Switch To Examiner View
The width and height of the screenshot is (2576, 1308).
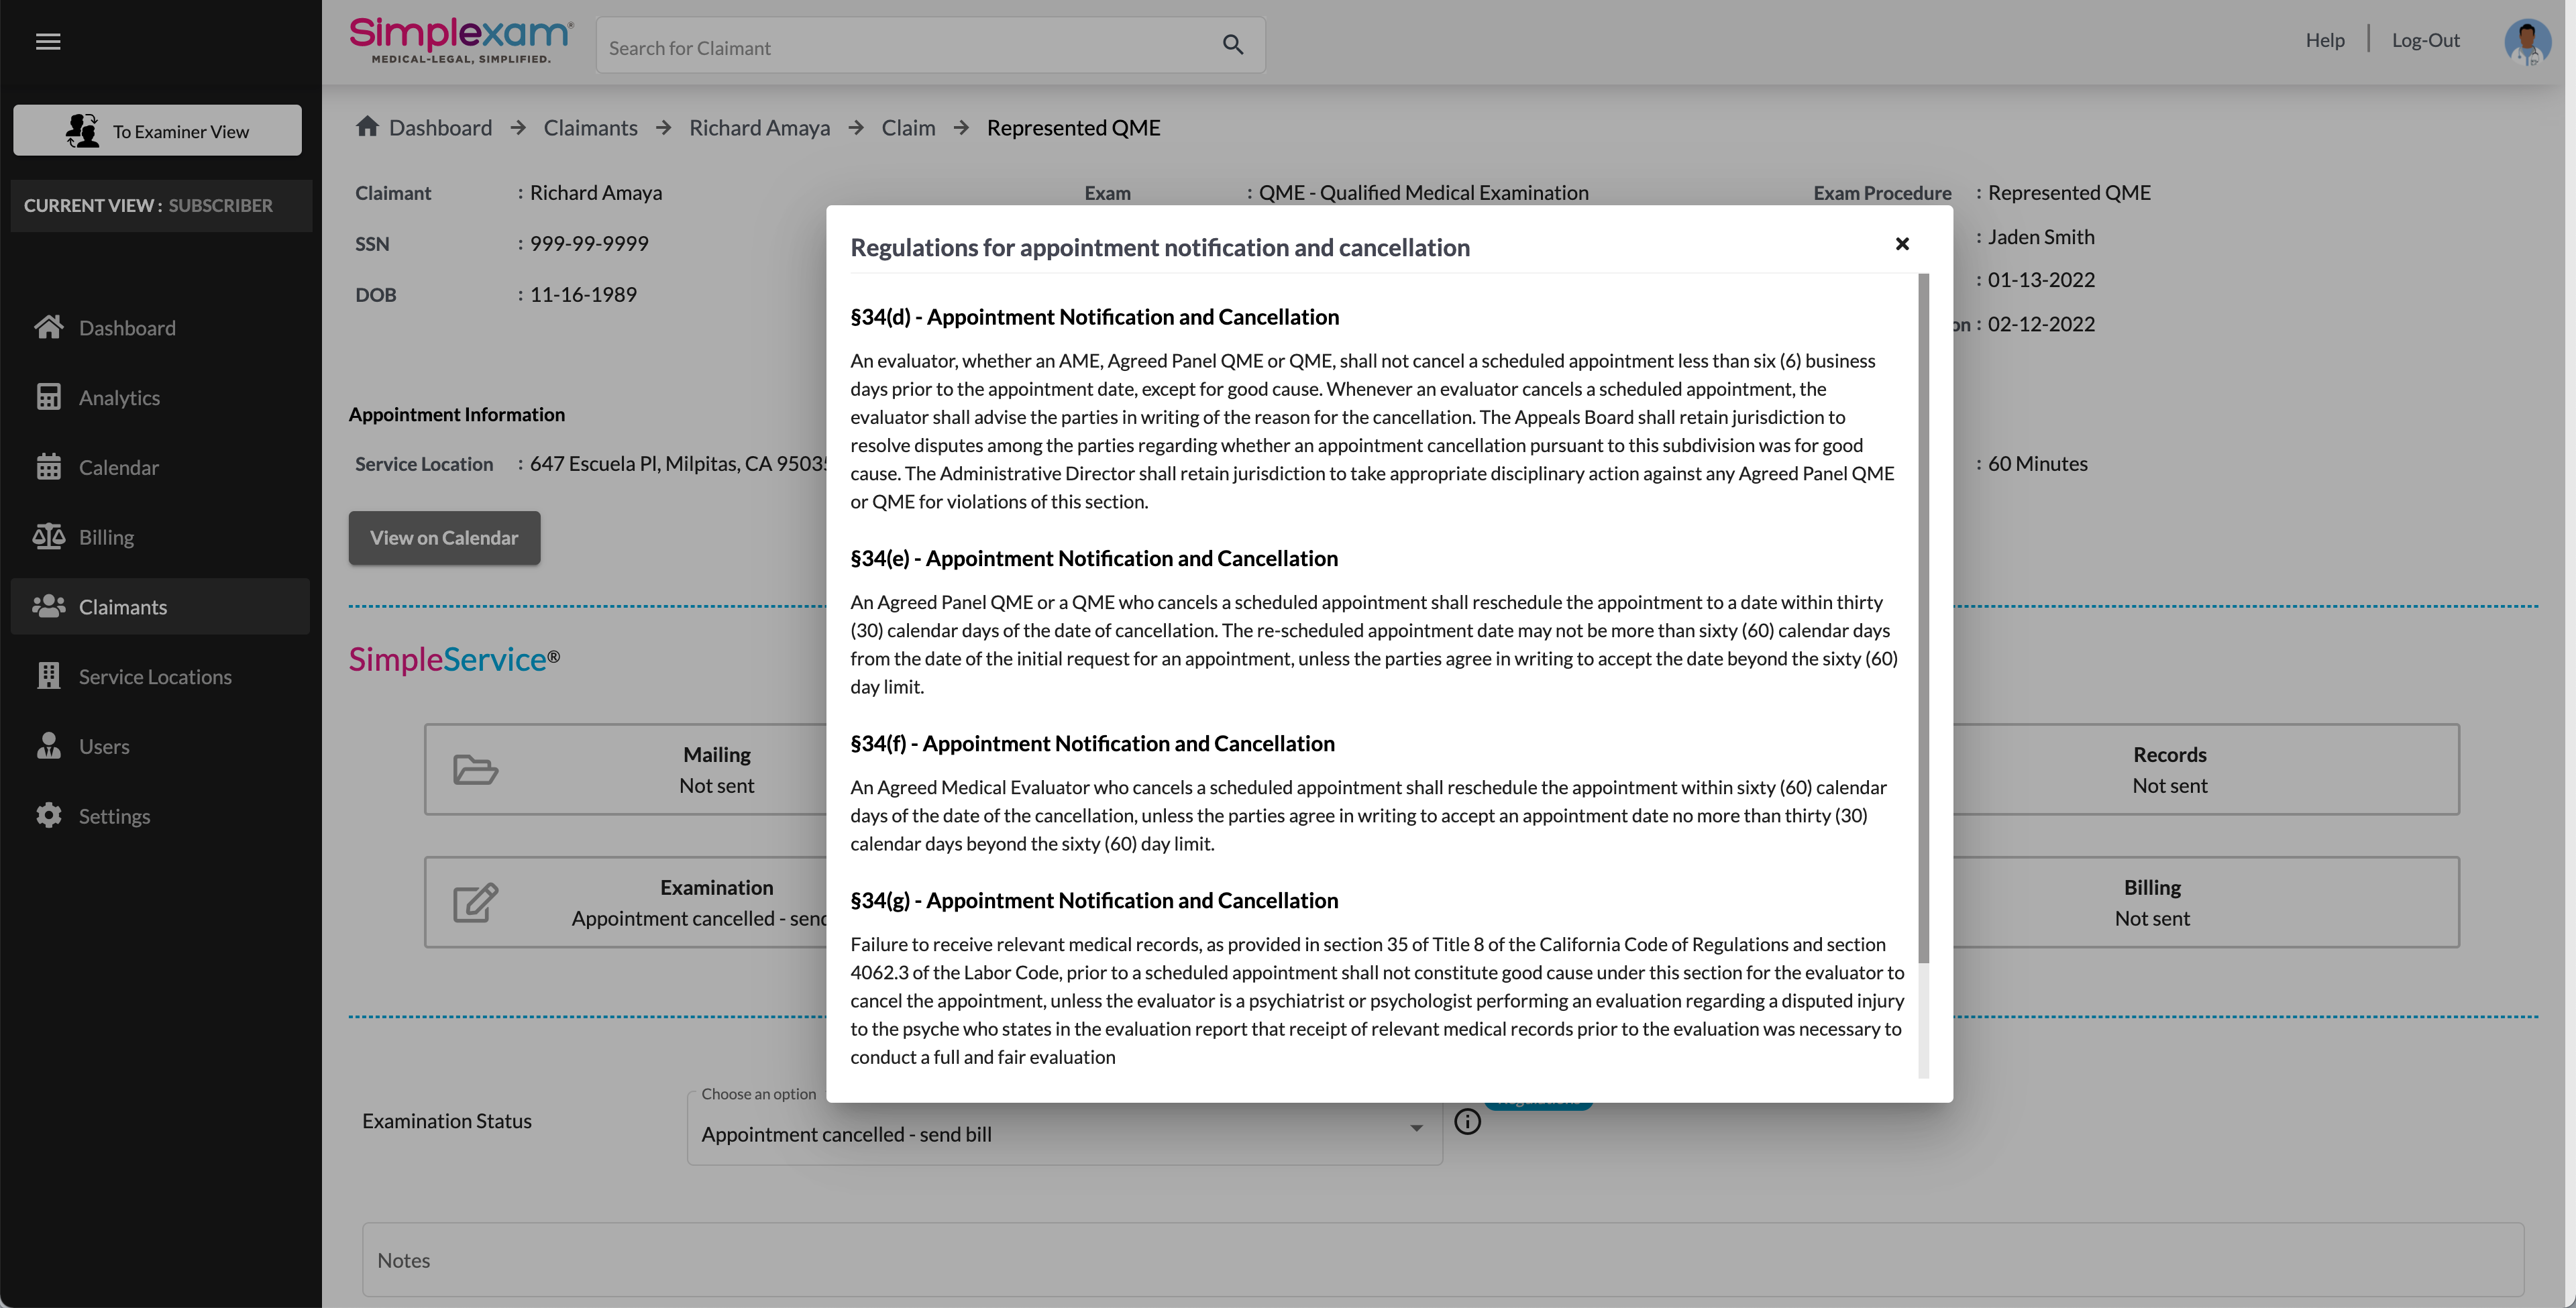click(x=158, y=131)
